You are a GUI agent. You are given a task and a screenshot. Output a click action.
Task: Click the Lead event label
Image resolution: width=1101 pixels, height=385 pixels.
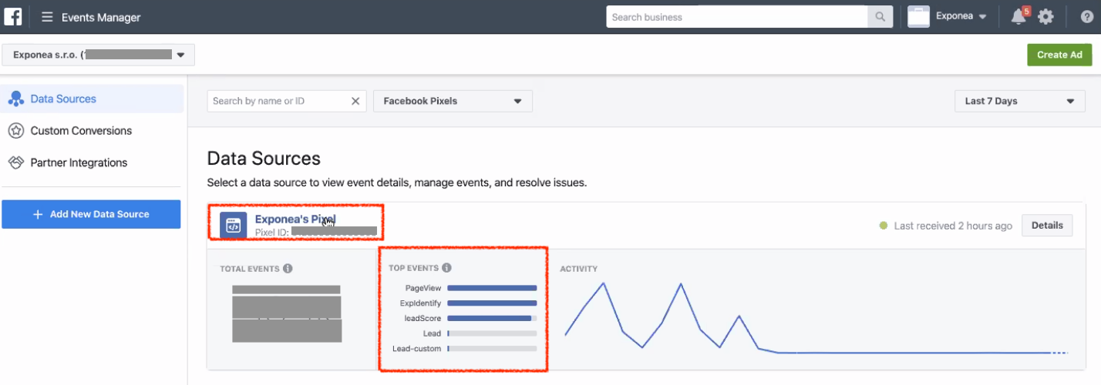(432, 333)
